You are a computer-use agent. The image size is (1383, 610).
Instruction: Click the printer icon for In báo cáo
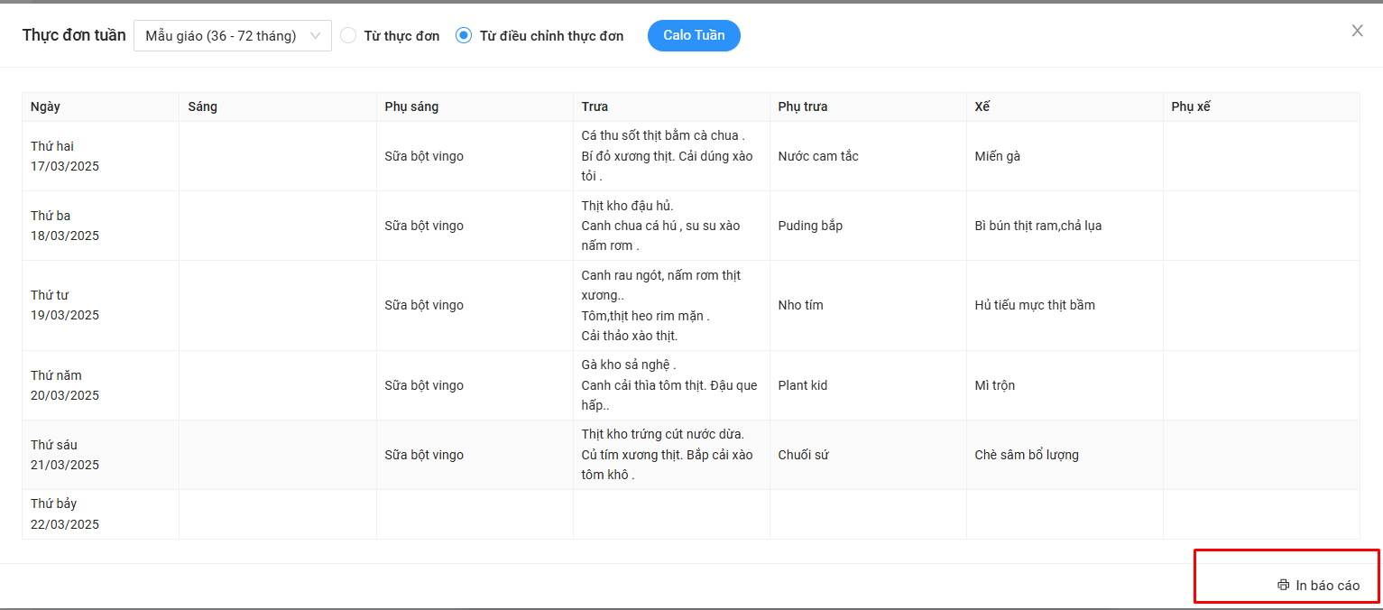click(x=1283, y=585)
